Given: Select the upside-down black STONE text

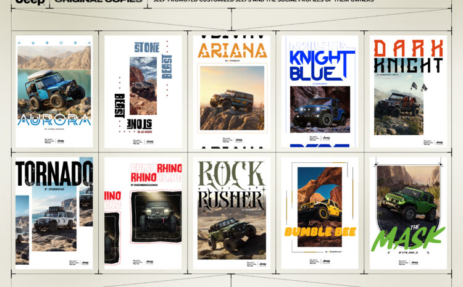Looking at the screenshot, I should pos(140,124).
